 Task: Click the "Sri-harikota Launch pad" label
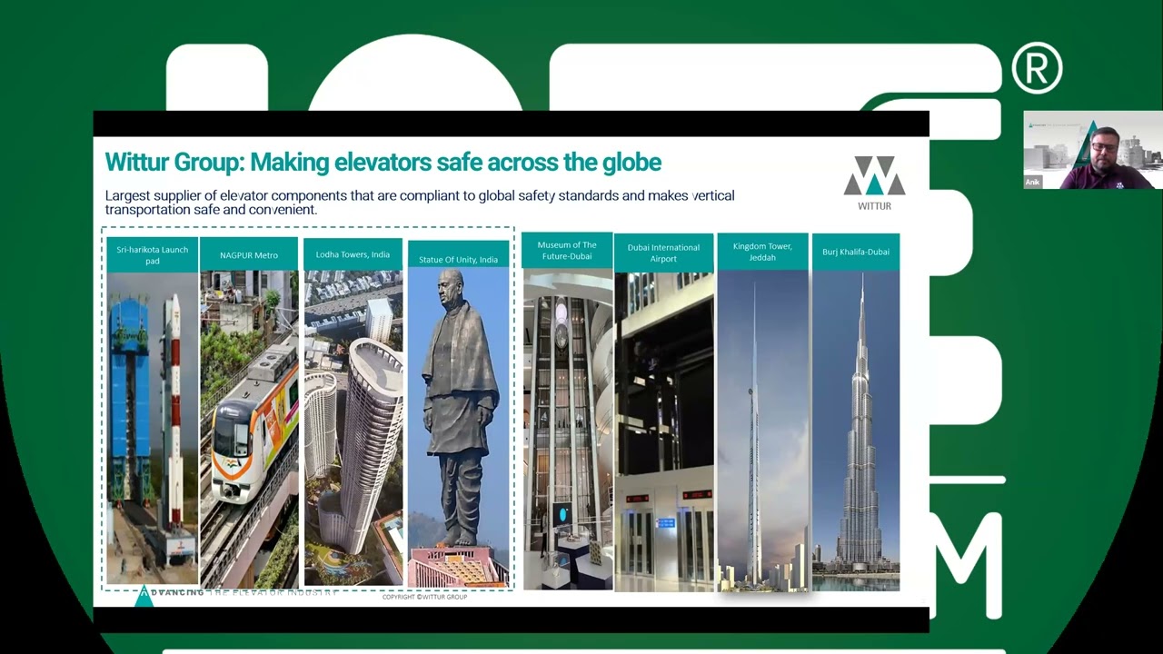point(153,254)
